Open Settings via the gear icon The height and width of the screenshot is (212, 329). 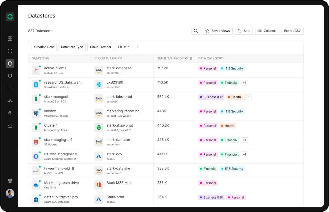pyautogui.click(x=10, y=180)
